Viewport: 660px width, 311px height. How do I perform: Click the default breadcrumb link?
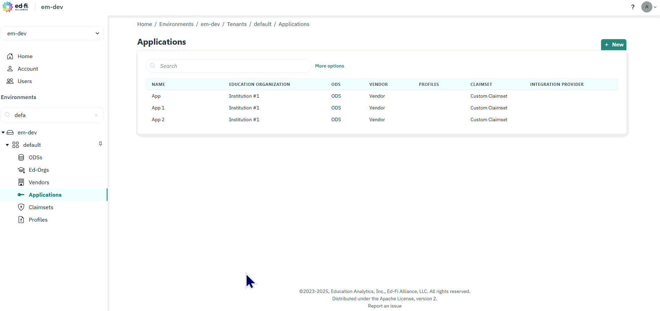click(x=262, y=24)
